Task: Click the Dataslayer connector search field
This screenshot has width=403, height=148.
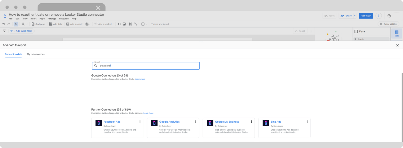Action: pos(146,66)
